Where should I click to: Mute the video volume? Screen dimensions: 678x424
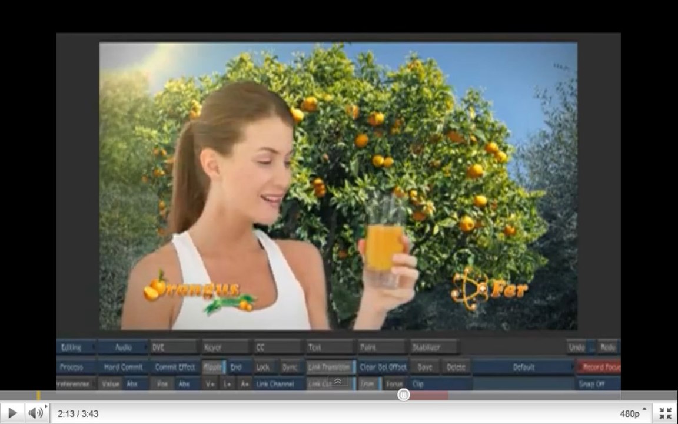(x=36, y=413)
